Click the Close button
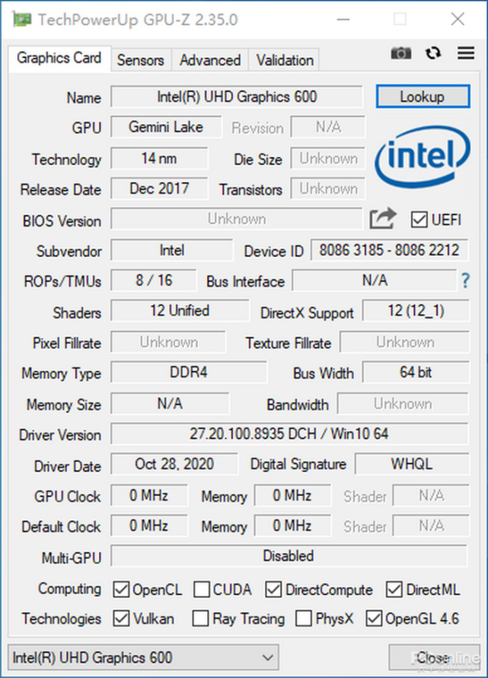 [x=433, y=657]
